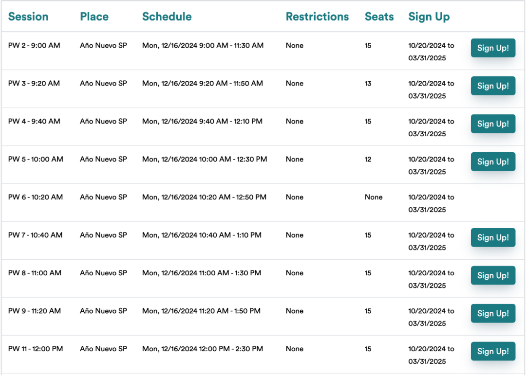Select the PW 6 - 10:20 AM session name
The height and width of the screenshot is (375, 526).
pyautogui.click(x=36, y=197)
